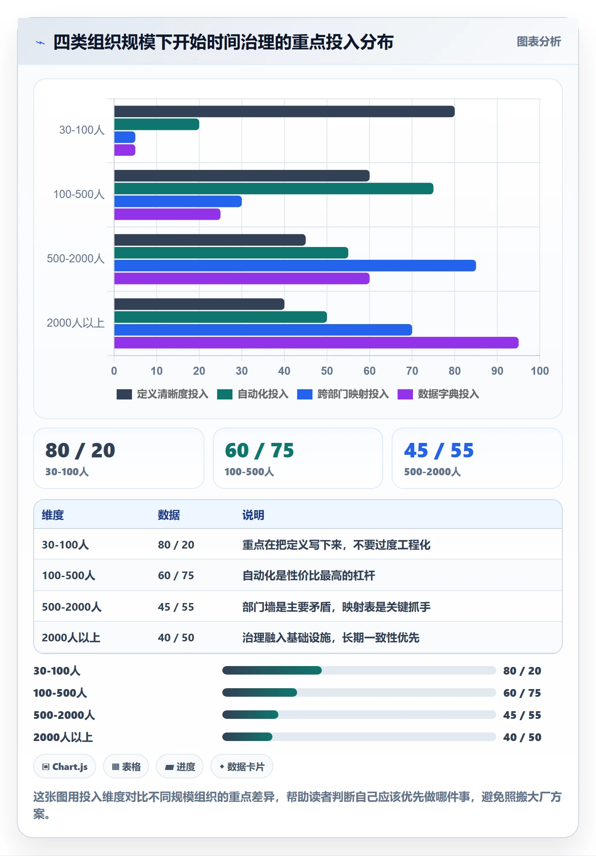This screenshot has height=856, width=596.
Task: Click the 500-2000人 blue mapping bar
Action: (295, 266)
